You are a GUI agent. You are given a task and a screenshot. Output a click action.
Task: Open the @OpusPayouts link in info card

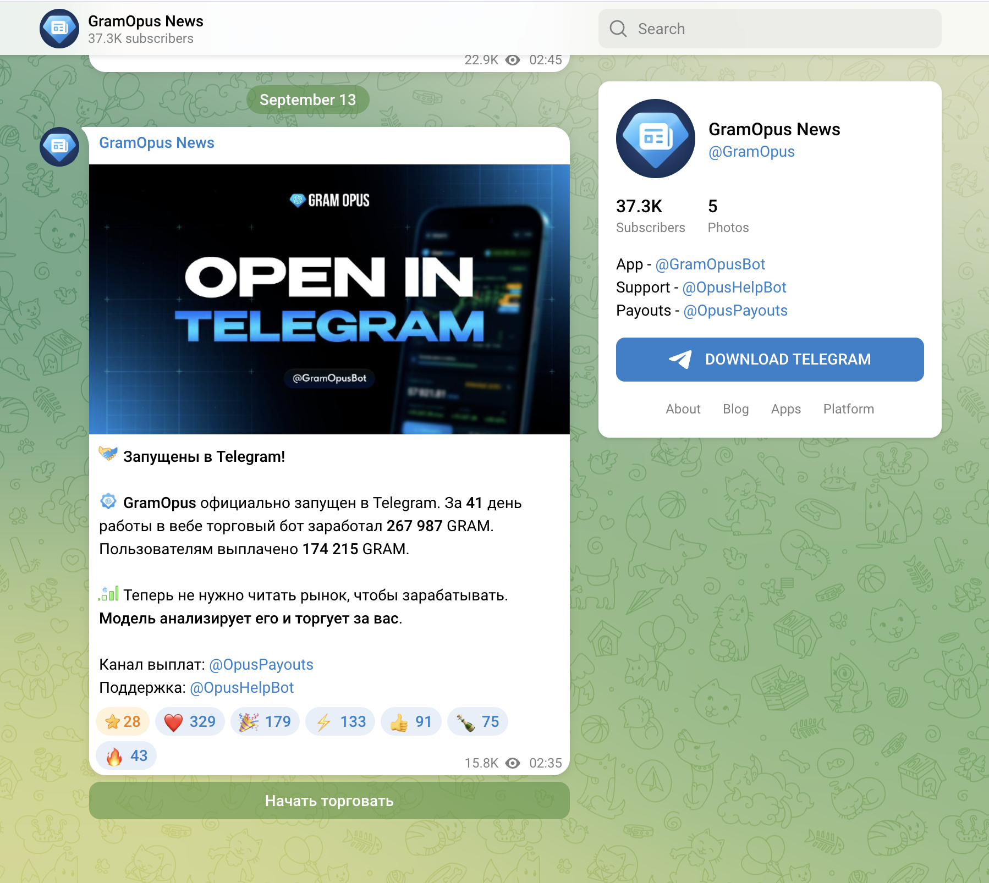click(735, 311)
